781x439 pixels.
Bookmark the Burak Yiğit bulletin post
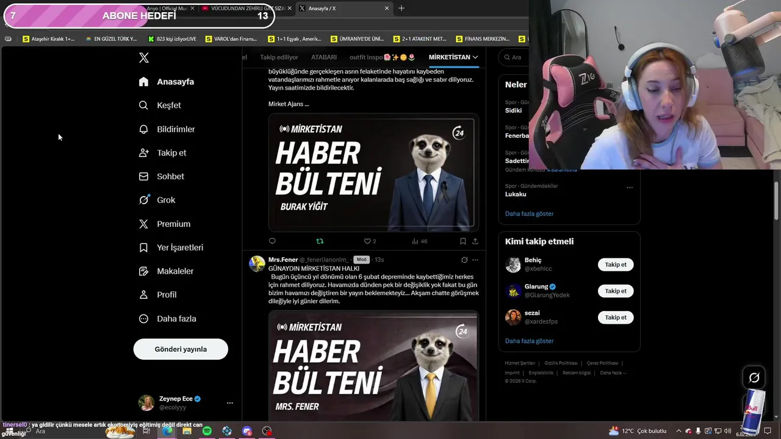coord(462,241)
